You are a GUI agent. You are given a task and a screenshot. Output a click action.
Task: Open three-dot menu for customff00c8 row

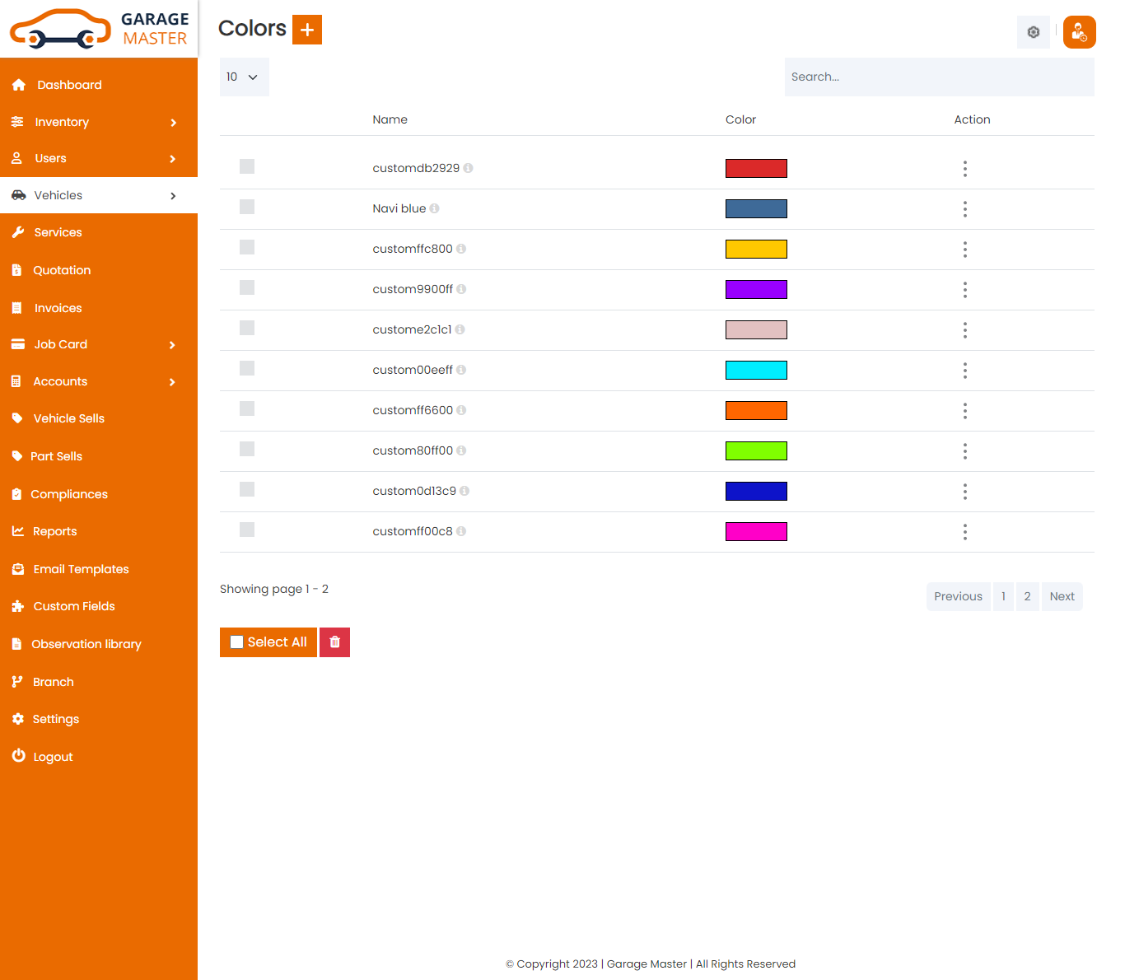[x=964, y=532]
